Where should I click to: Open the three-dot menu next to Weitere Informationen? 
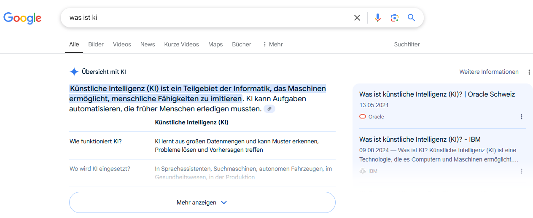529,72
